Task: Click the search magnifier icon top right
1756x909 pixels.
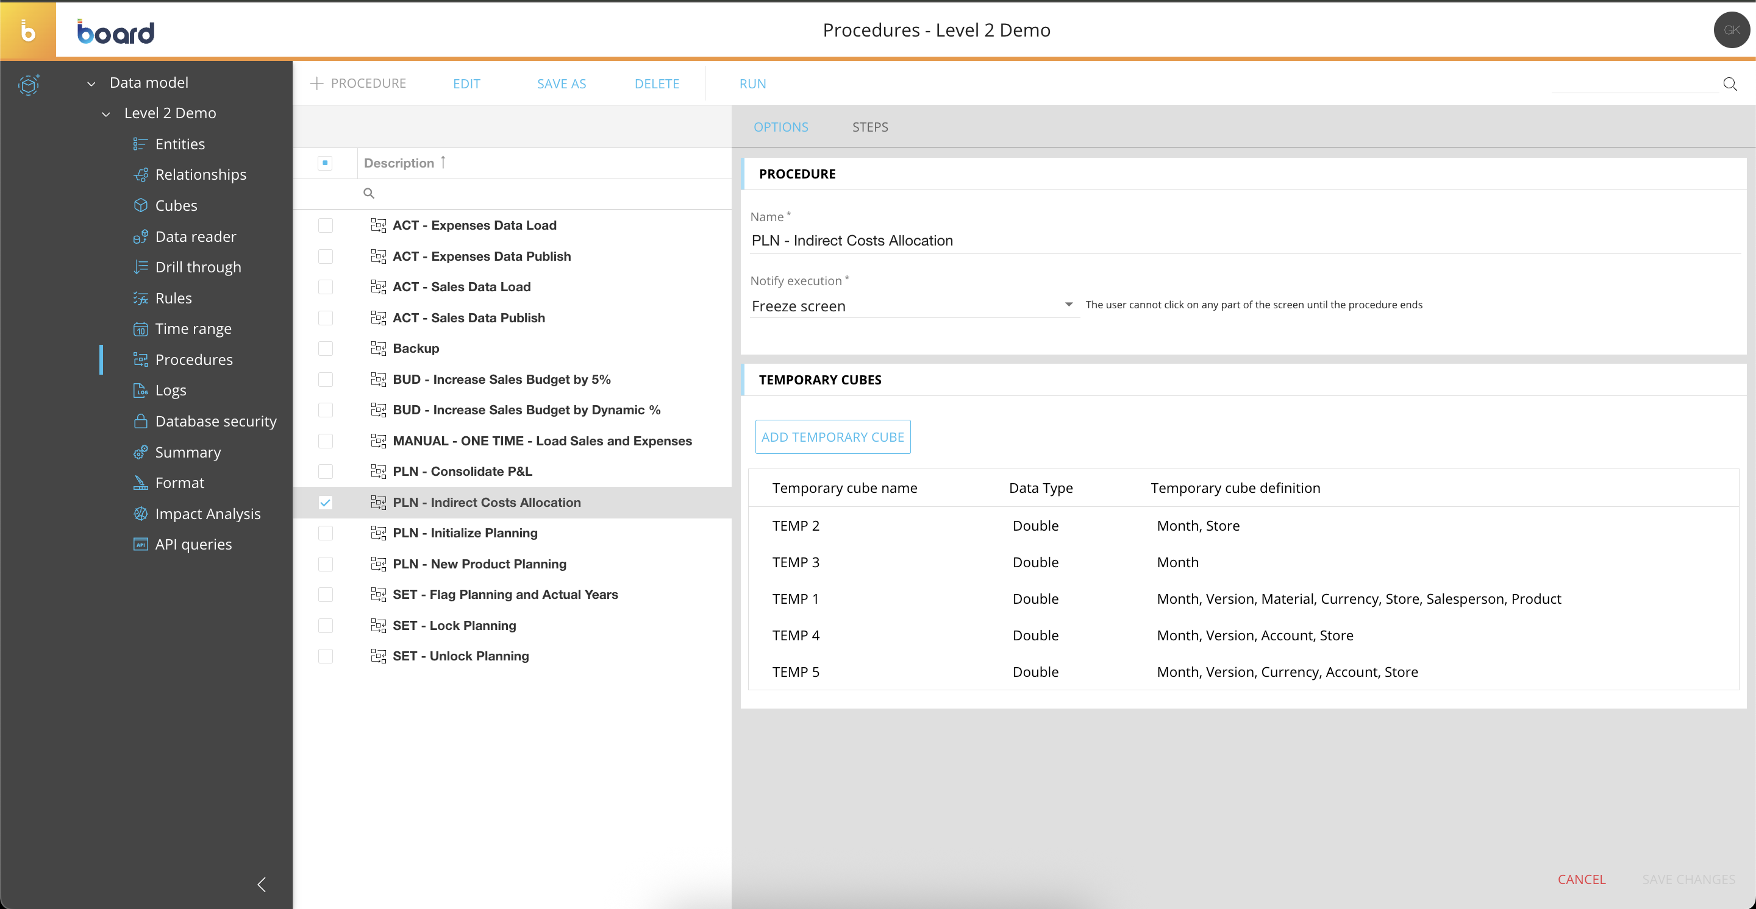Action: tap(1729, 83)
